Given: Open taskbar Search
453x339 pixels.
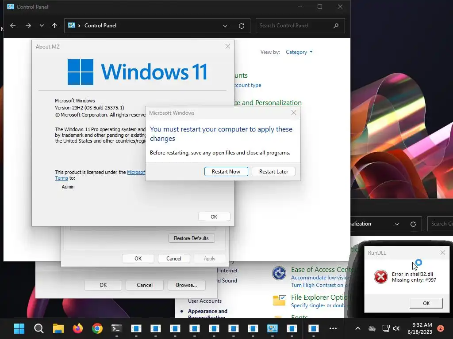Looking at the screenshot, I should pos(39,328).
